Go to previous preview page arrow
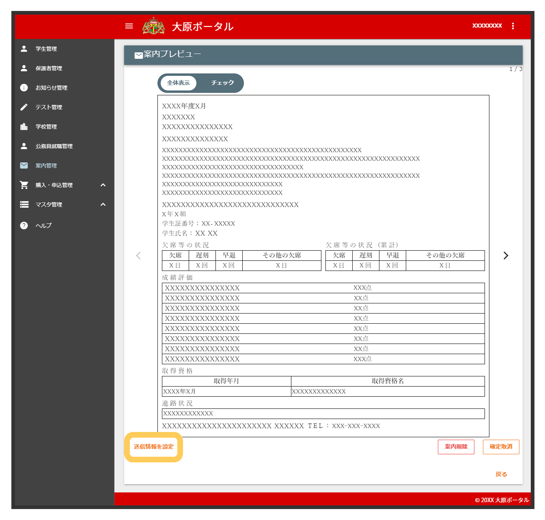The height and width of the screenshot is (520, 545). coord(138,256)
